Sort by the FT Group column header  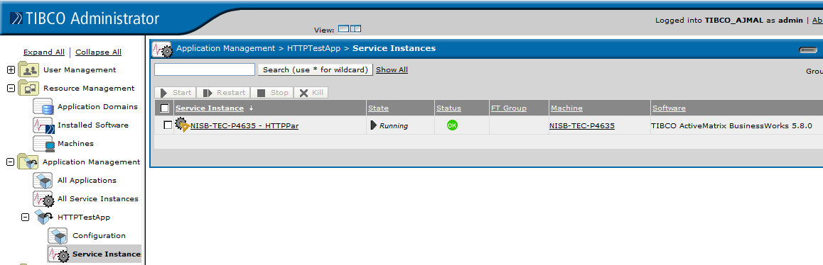509,108
